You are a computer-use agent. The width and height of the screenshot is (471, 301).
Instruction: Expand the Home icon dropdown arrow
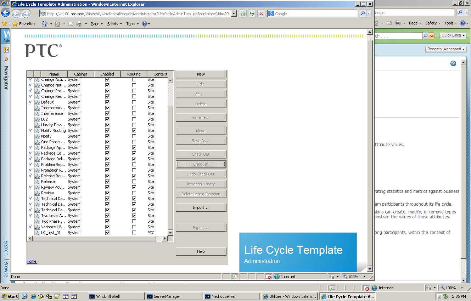[51, 24]
